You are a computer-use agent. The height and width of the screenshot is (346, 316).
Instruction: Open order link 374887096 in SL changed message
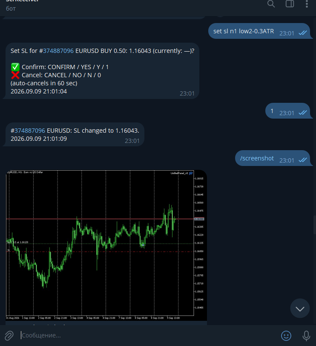[x=30, y=131]
